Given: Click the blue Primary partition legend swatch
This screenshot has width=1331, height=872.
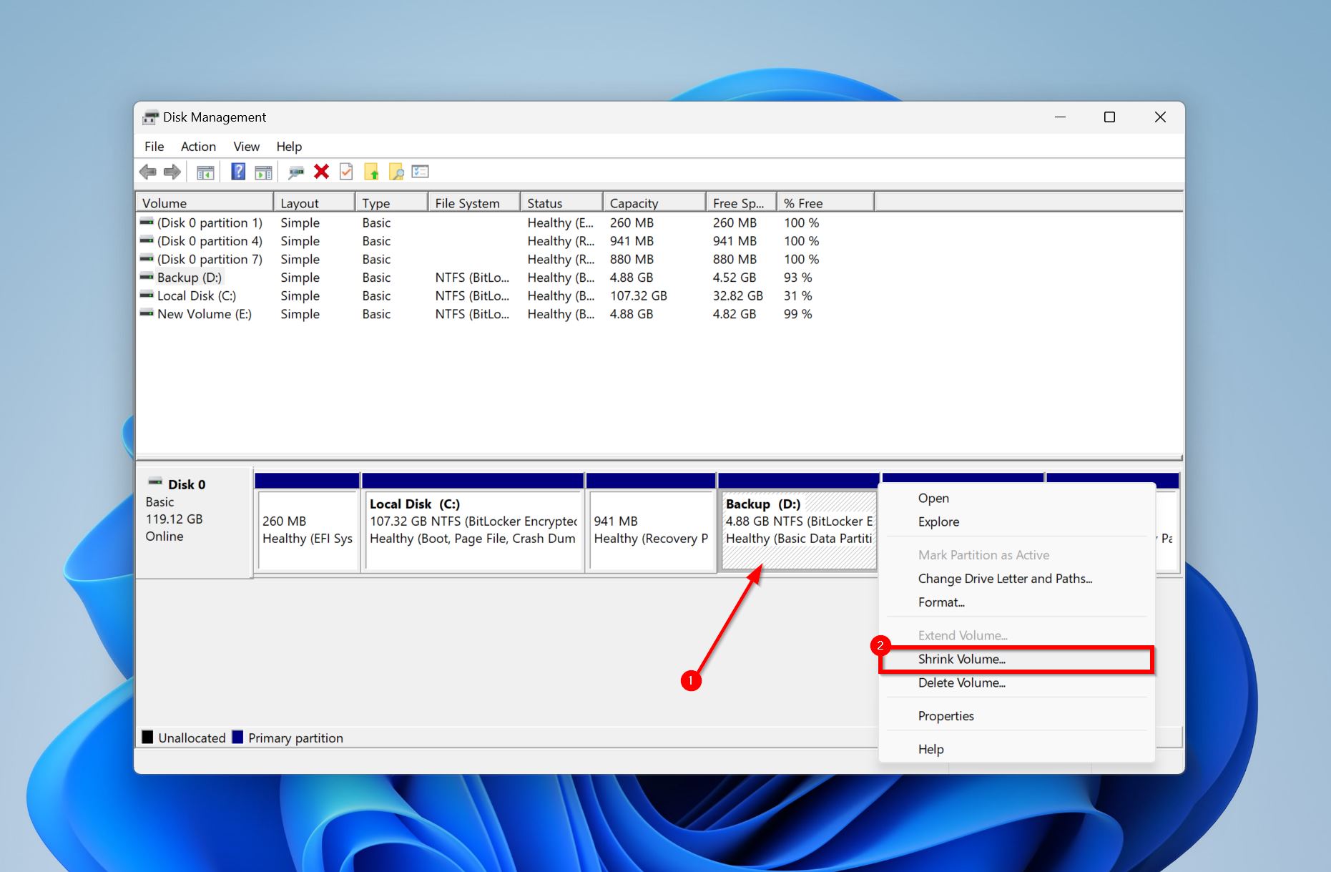Looking at the screenshot, I should (x=238, y=738).
